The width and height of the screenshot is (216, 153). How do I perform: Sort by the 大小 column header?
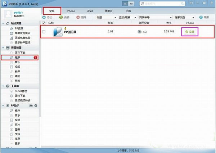click(168, 23)
